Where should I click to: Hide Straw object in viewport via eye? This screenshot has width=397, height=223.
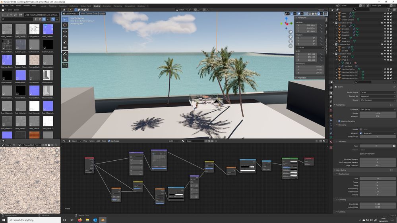coord(385,38)
